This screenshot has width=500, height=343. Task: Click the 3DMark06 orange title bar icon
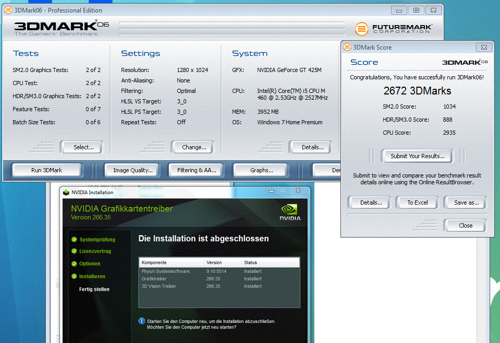(8, 10)
